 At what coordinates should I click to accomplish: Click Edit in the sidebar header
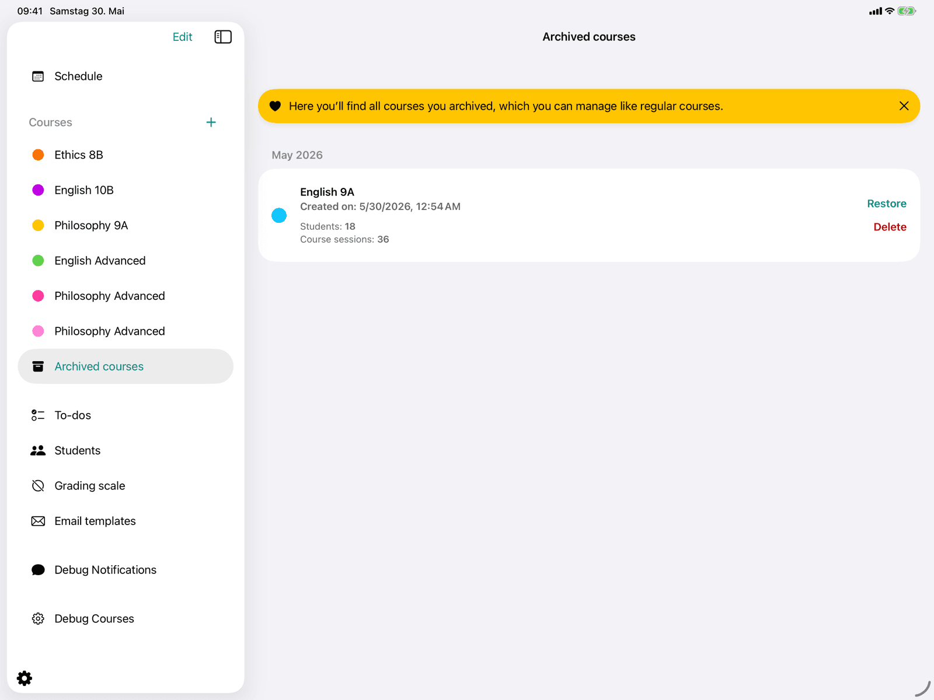pyautogui.click(x=182, y=37)
